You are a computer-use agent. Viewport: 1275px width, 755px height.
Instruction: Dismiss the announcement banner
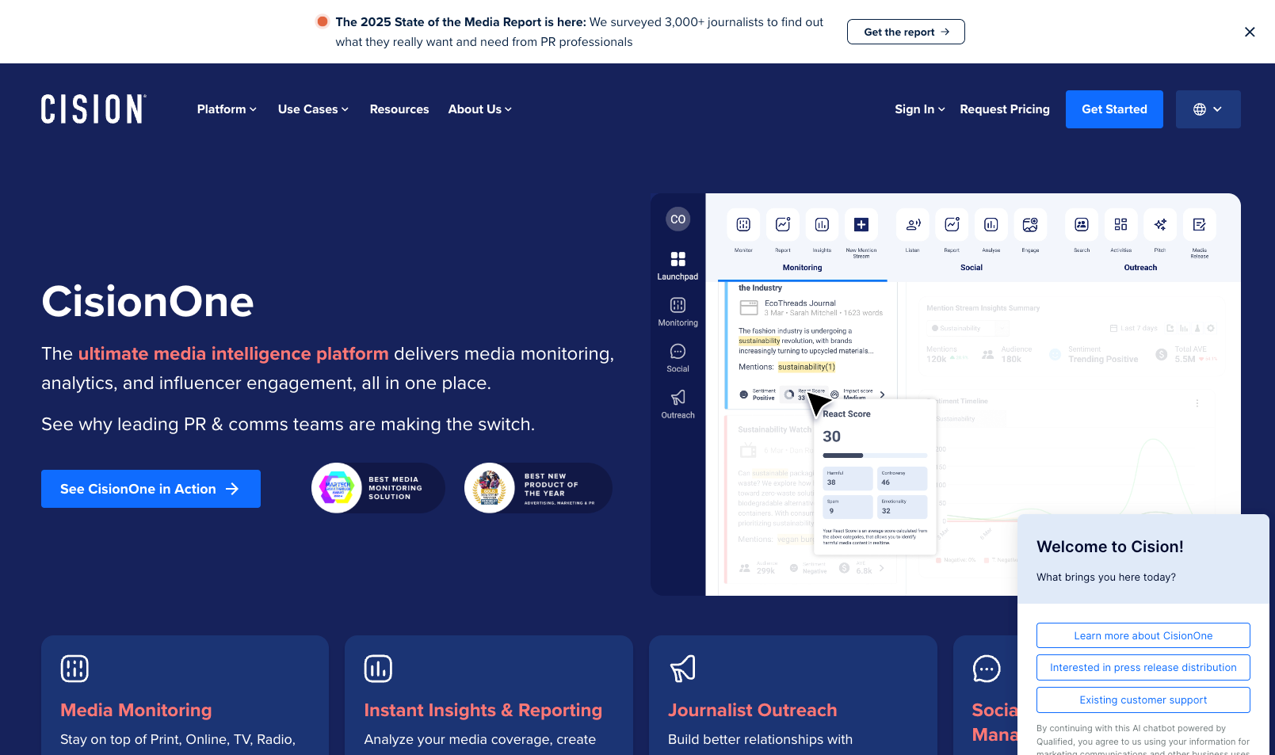click(1250, 32)
